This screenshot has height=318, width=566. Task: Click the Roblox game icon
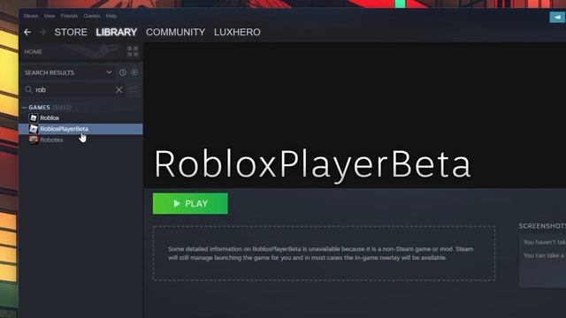tap(34, 117)
